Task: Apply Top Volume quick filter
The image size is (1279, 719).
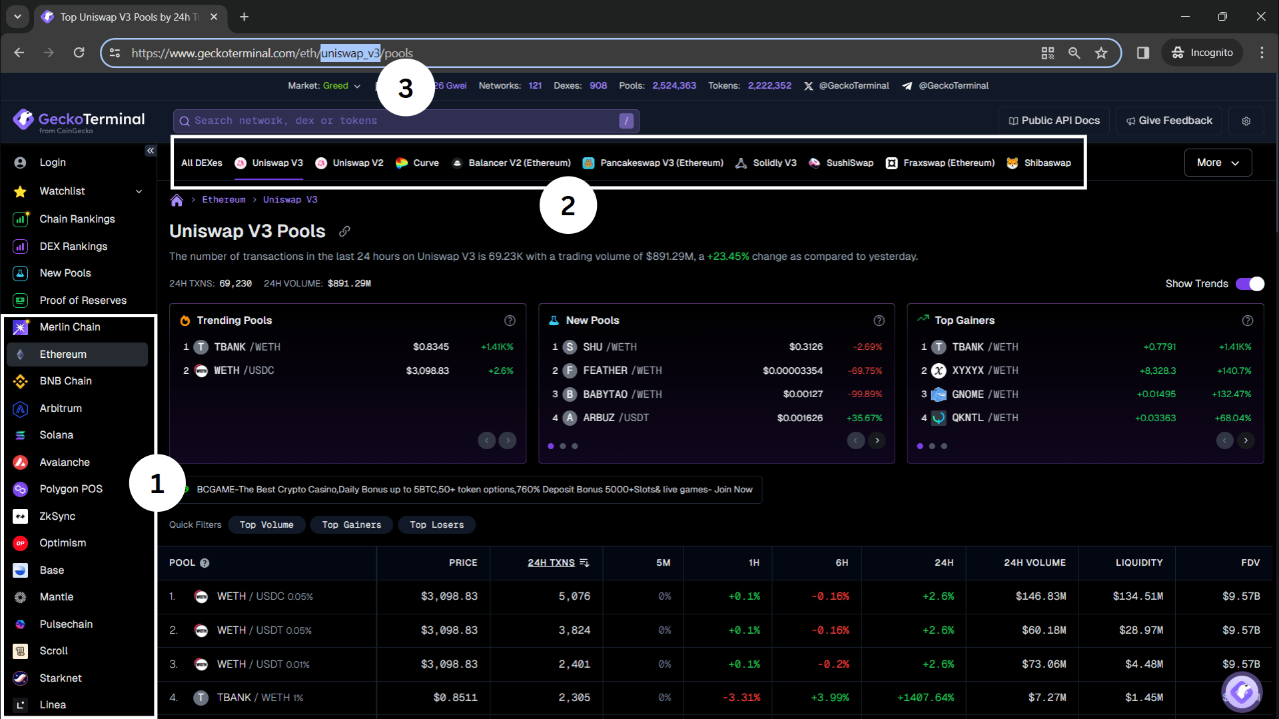Action: [x=266, y=525]
